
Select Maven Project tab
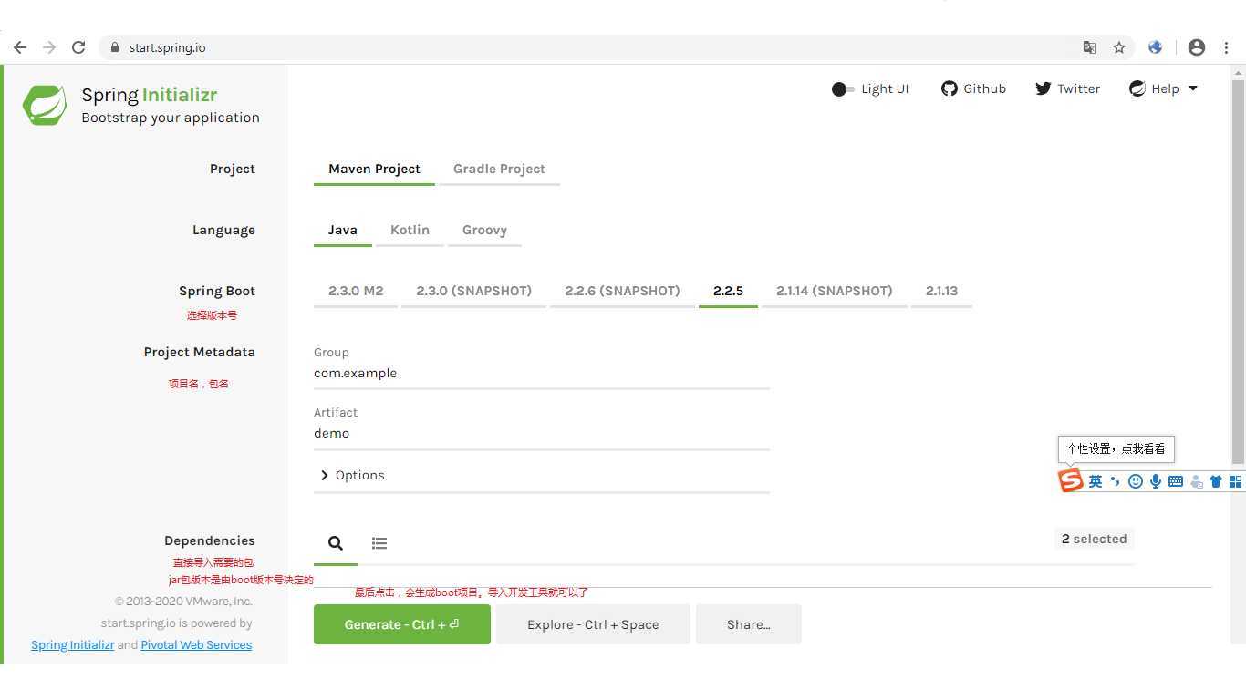pos(374,169)
